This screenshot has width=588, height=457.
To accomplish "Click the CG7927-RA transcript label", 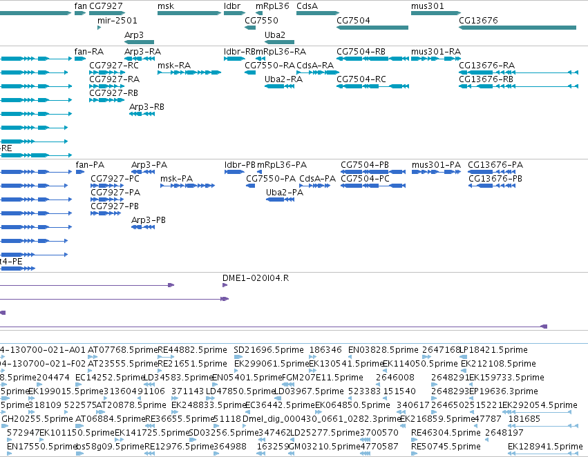I will point(114,79).
